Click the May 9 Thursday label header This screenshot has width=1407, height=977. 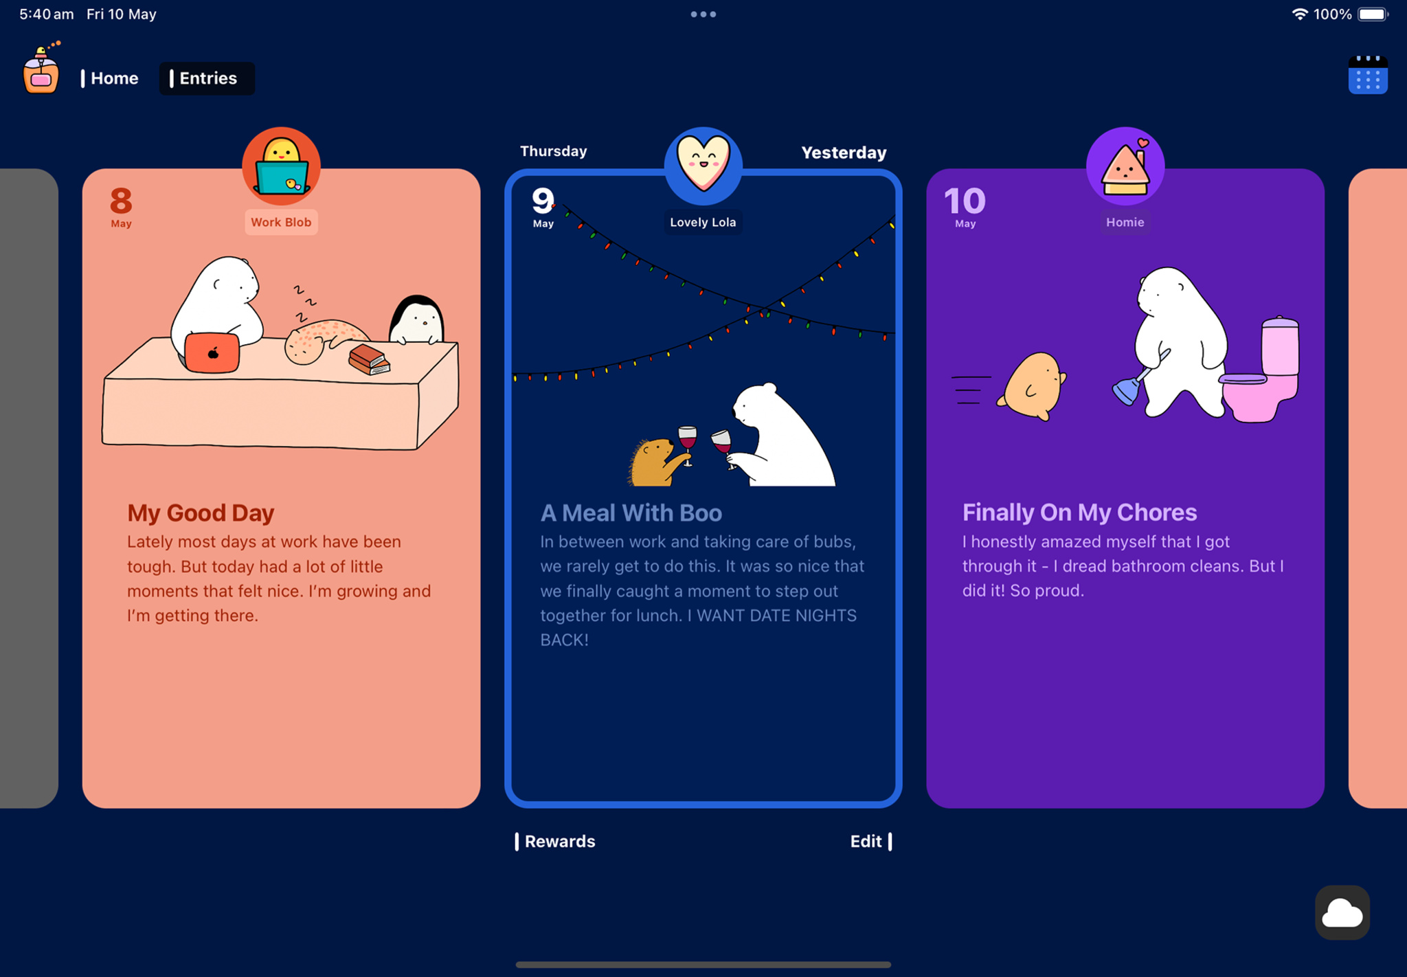[x=552, y=152]
